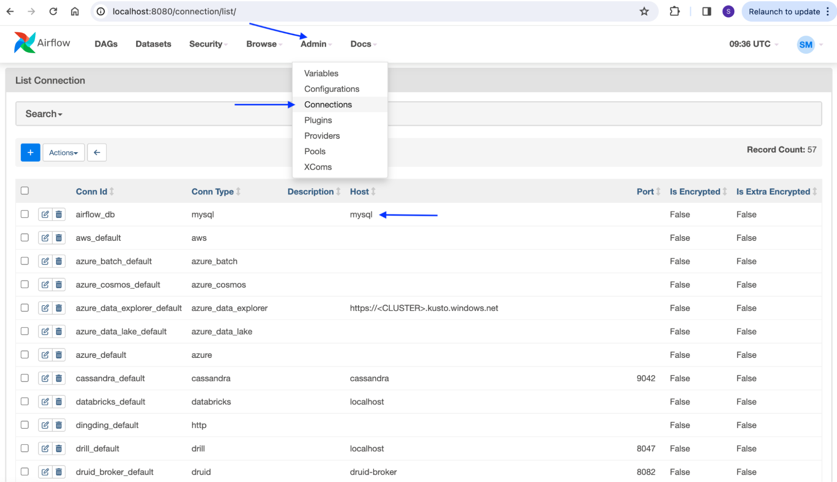Expand the Actions dropdown button
This screenshot has height=482, width=837.
click(x=63, y=152)
